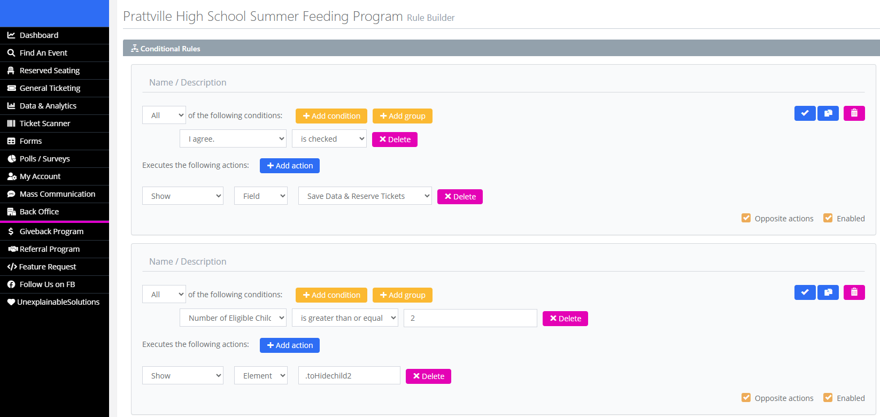Screen dimensions: 880x417
Task: Click the Mass Communication chat bubble icon
Action: point(11,194)
